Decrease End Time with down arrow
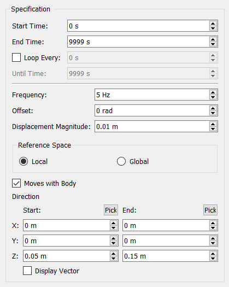 point(213,44)
